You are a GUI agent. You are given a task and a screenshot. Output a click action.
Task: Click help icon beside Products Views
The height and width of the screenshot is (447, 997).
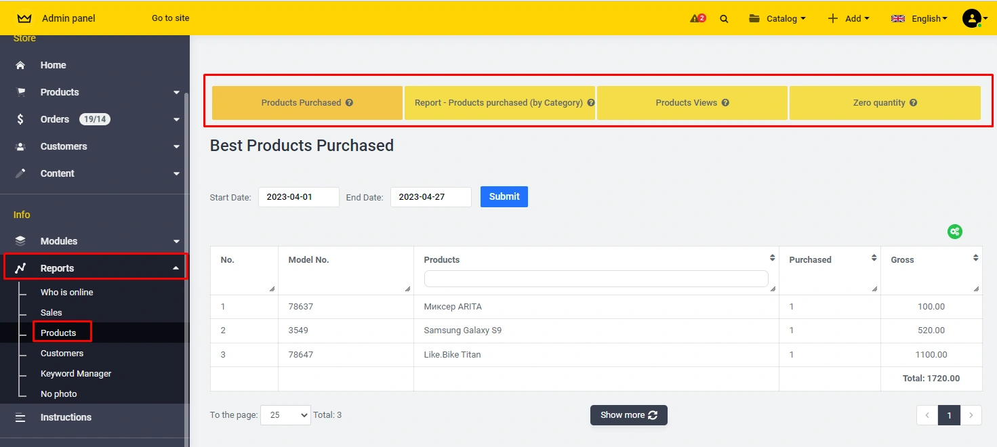pyautogui.click(x=725, y=103)
